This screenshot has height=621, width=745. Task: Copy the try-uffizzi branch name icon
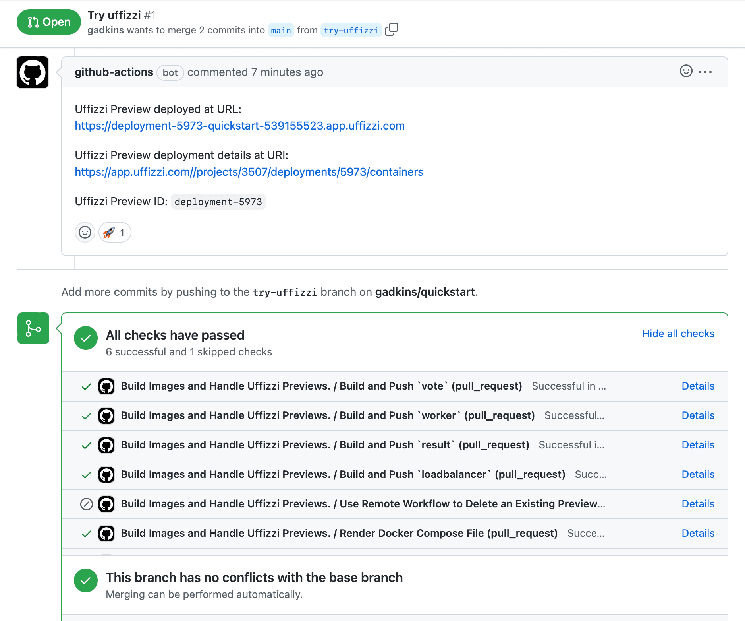391,29
